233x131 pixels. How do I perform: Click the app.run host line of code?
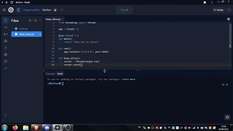[x=86, y=52]
